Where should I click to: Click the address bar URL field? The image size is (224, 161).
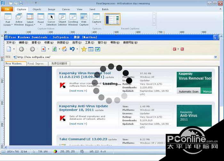(113, 57)
